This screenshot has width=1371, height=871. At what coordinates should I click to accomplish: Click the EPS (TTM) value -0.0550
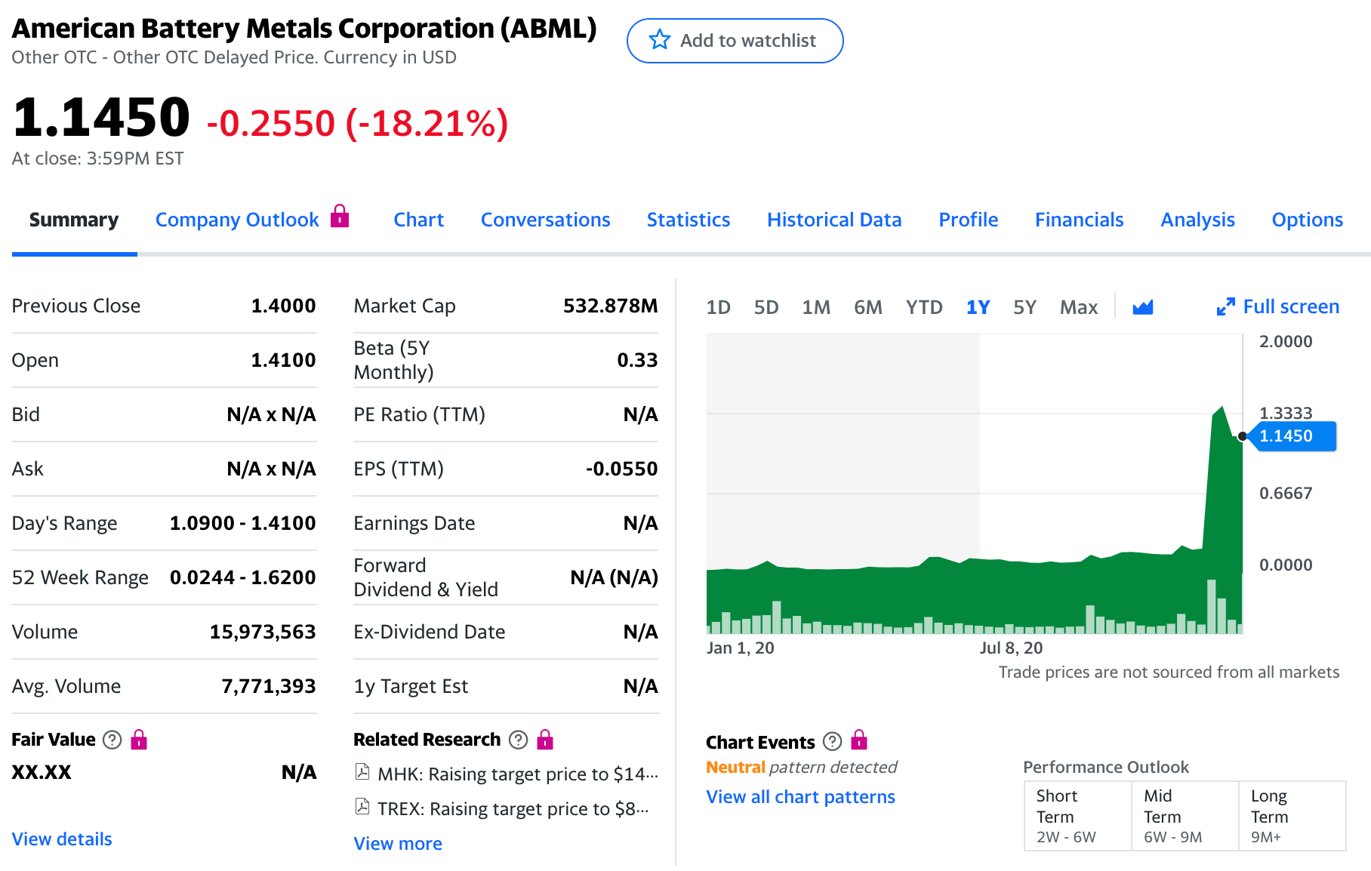pos(622,469)
